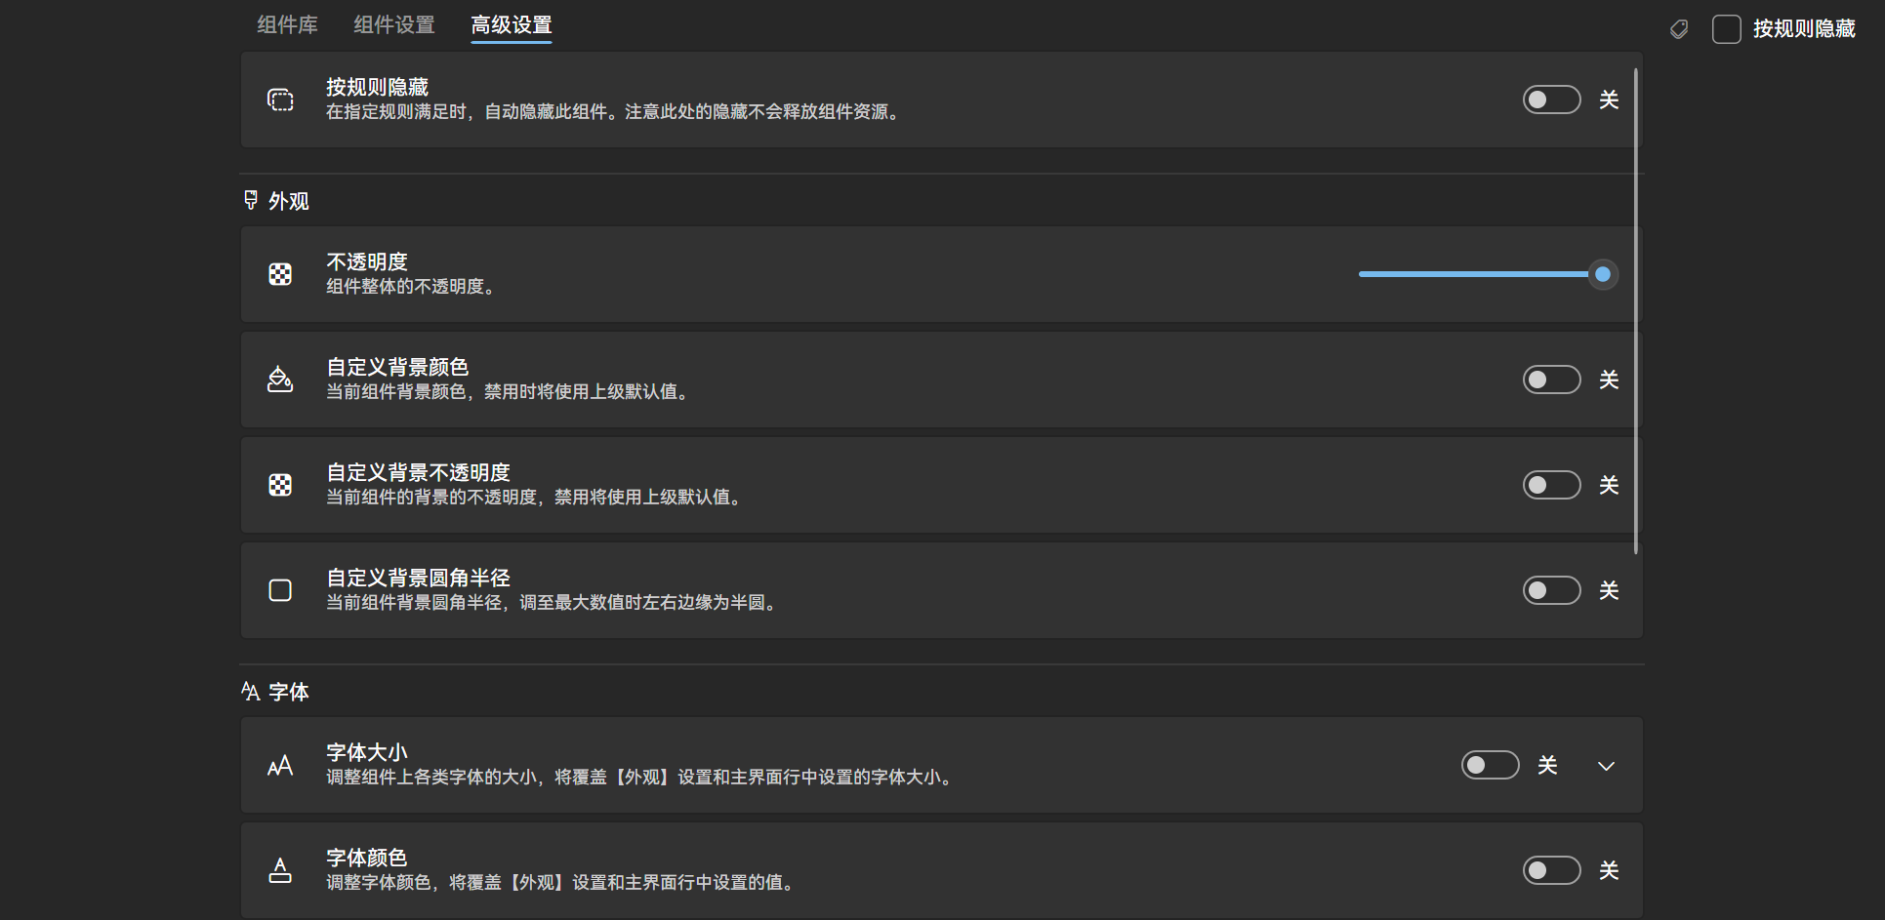This screenshot has height=920, width=1885.
Task: Enable the 字体大小 toggle switch
Action: click(1491, 765)
